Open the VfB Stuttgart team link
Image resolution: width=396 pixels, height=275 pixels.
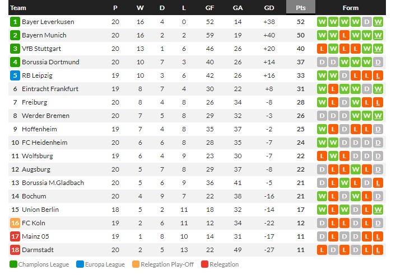pos(41,49)
